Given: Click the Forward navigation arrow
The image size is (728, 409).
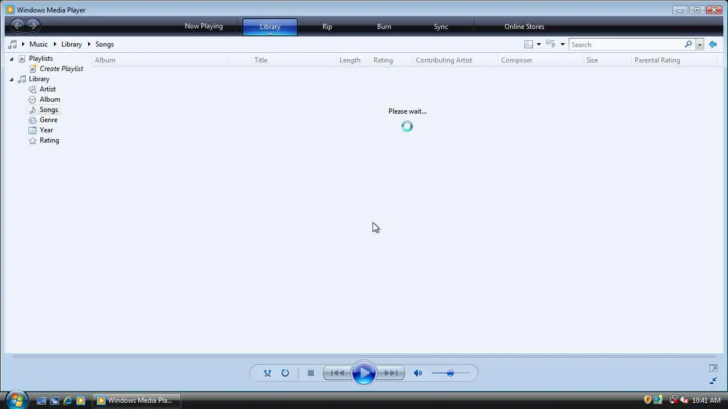Looking at the screenshot, I should pos(33,25).
